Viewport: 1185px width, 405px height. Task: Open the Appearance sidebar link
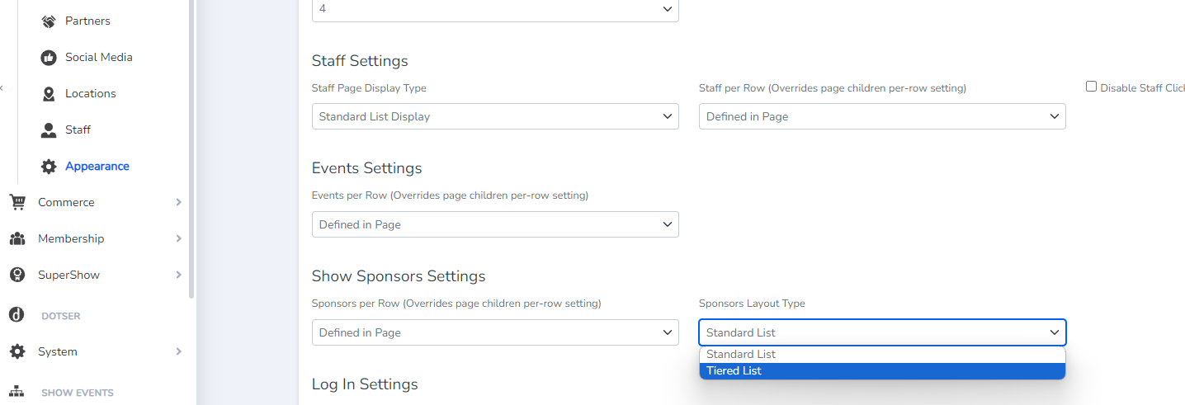tap(97, 167)
